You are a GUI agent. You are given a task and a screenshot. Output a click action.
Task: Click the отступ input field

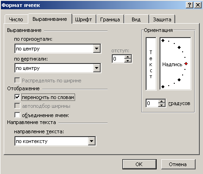click(x=118, y=59)
